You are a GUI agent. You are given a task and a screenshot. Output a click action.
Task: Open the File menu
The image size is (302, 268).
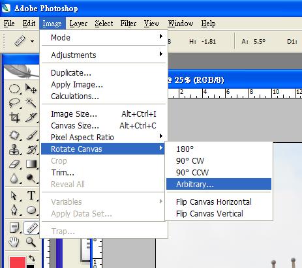coord(9,23)
